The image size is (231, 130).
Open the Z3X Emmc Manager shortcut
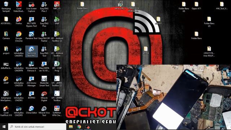click(31, 81)
